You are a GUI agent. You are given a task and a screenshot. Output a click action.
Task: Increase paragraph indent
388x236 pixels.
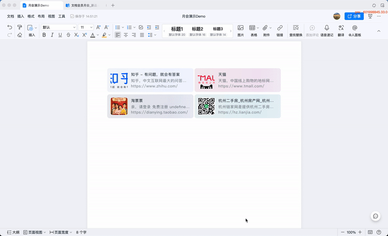point(157,27)
